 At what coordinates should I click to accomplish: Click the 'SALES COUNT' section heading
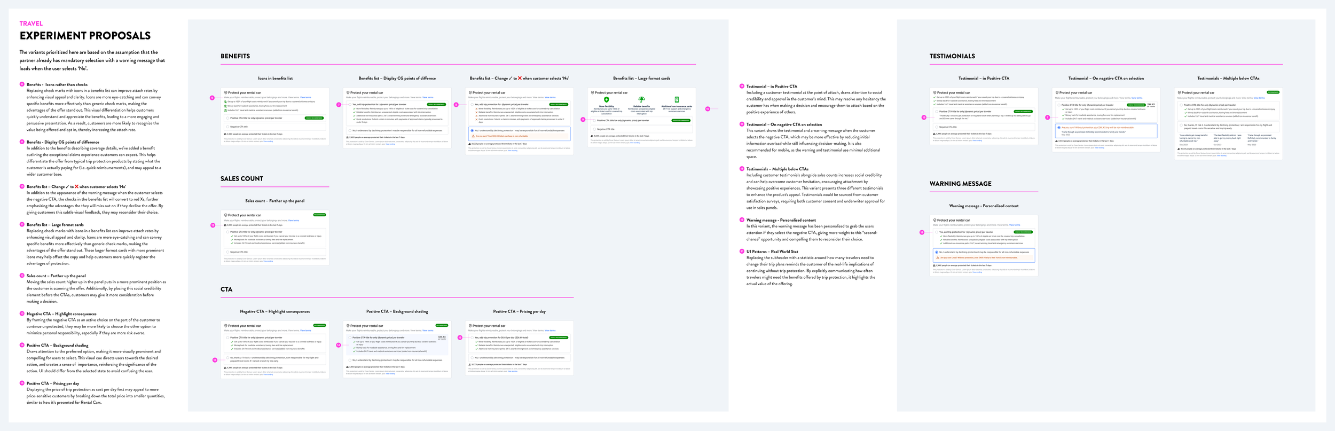point(242,179)
